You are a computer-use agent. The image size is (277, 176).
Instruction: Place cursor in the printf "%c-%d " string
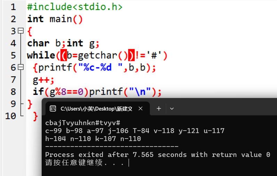100,67
